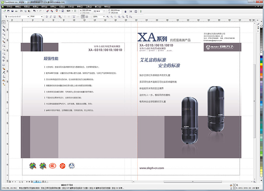This screenshot has width=264, height=191.
Task: Select the Shape tool
Action: pyautogui.click(x=3, y=26)
